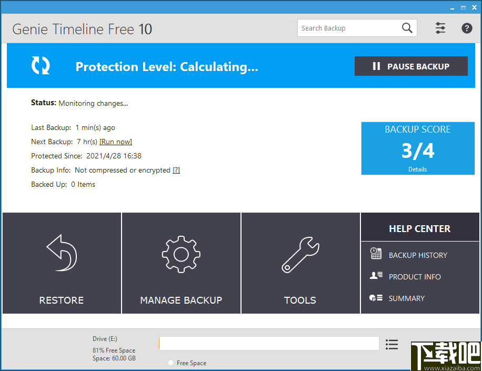Image resolution: width=482 pixels, height=371 pixels.
Task: Click the drive space usage bar
Action: 269,343
